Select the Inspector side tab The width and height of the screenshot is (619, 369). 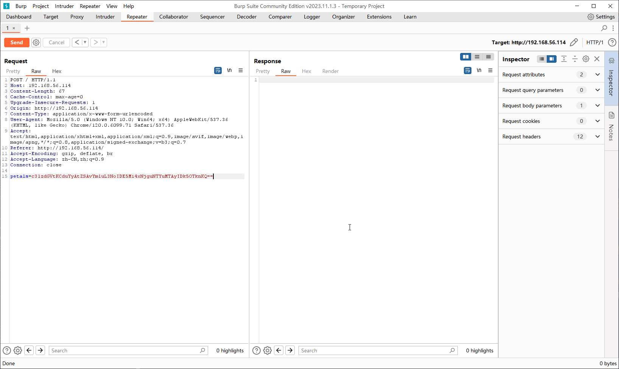611,78
